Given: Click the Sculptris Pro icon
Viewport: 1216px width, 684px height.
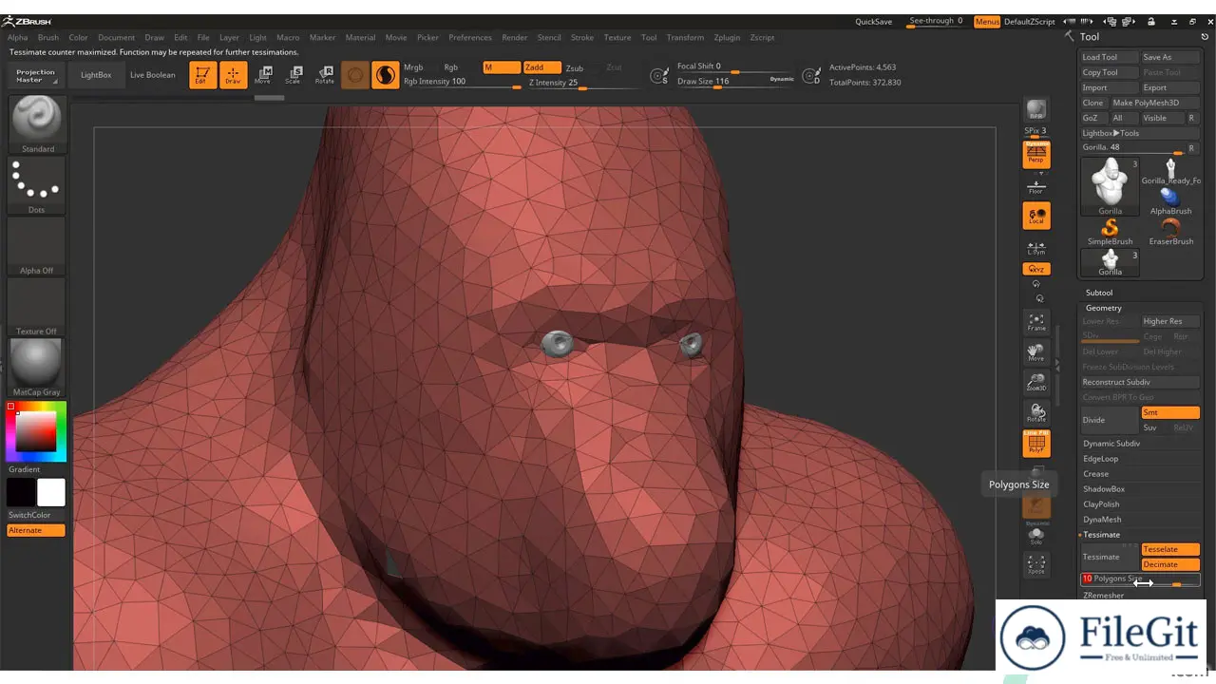Looking at the screenshot, I should pyautogui.click(x=386, y=75).
